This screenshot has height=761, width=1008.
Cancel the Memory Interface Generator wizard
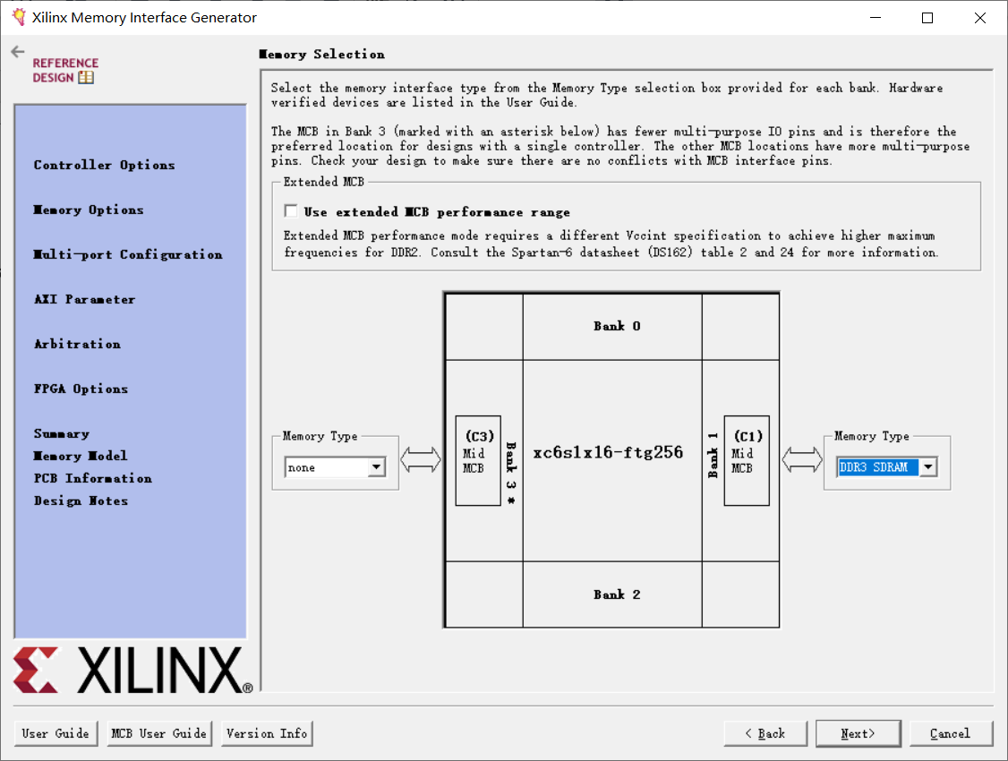(951, 733)
